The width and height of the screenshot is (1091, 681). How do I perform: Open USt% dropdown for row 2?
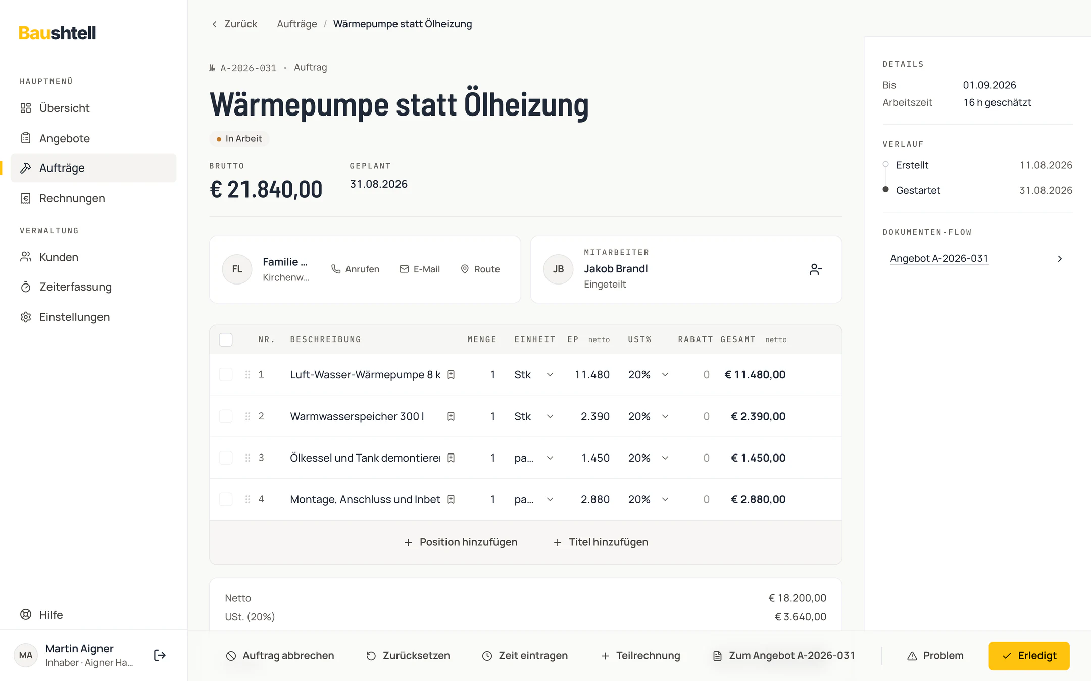pyautogui.click(x=649, y=416)
